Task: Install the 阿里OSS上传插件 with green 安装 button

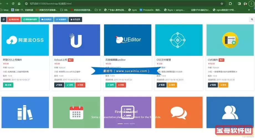Action: 8,85
